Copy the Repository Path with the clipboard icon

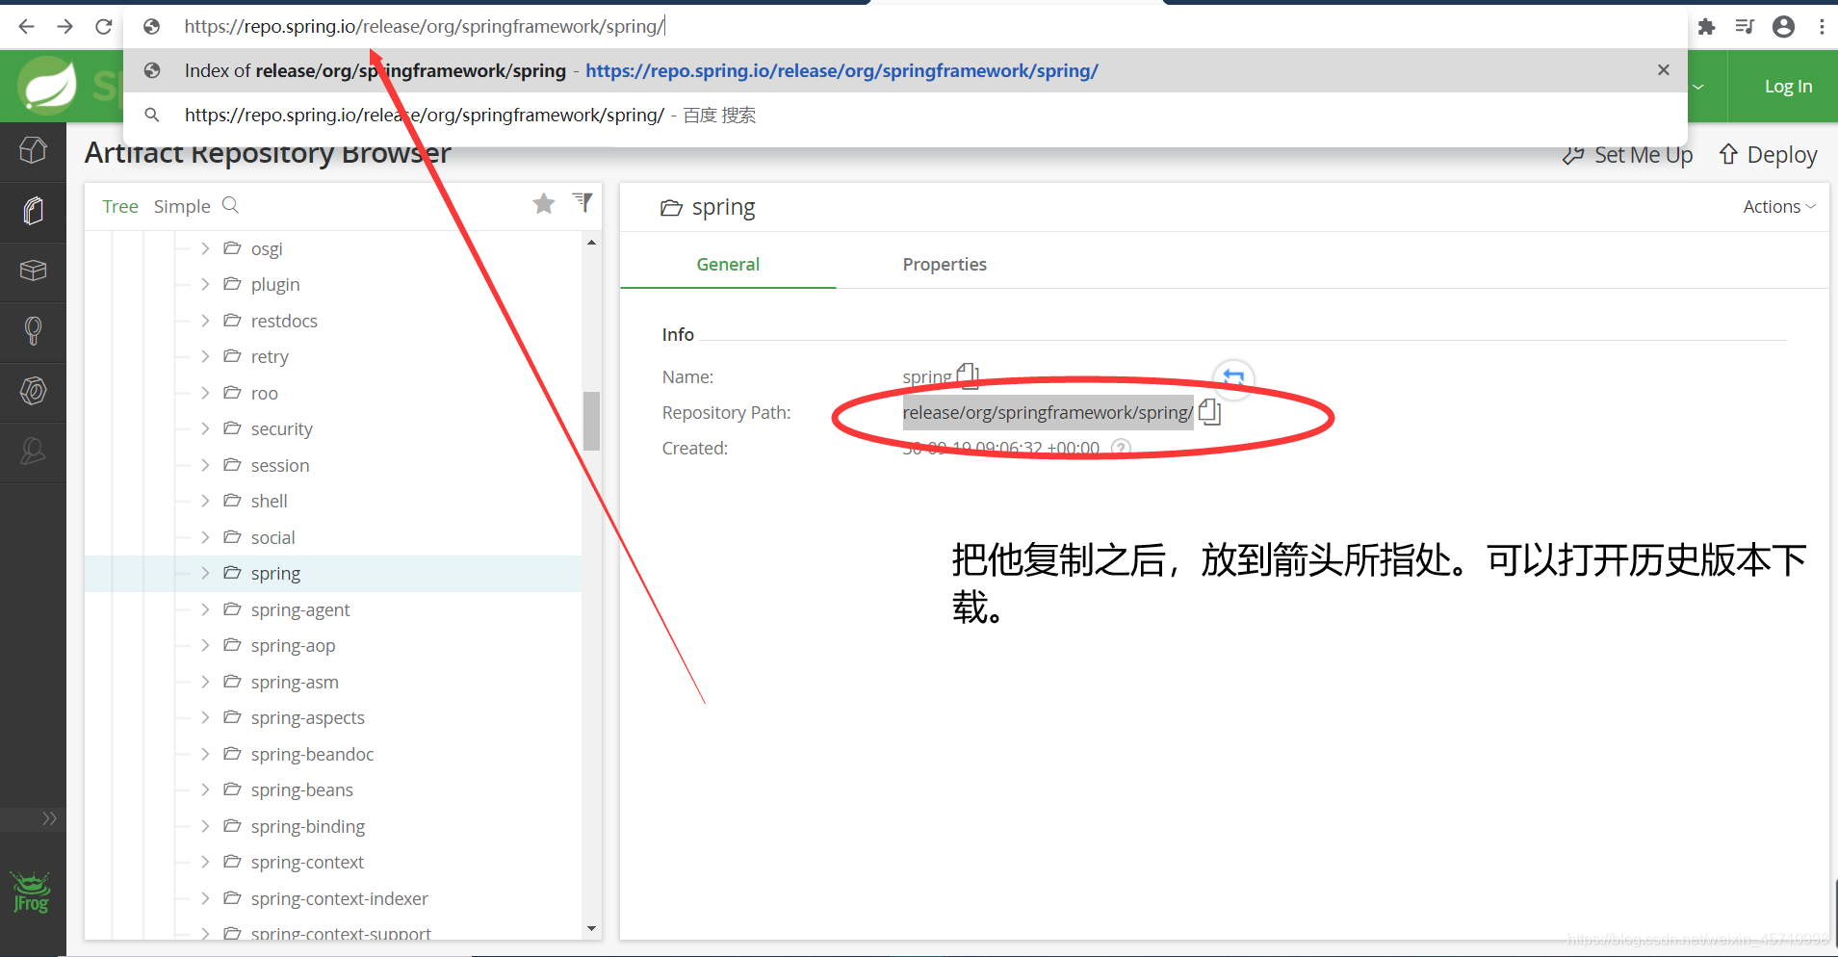[1209, 412]
